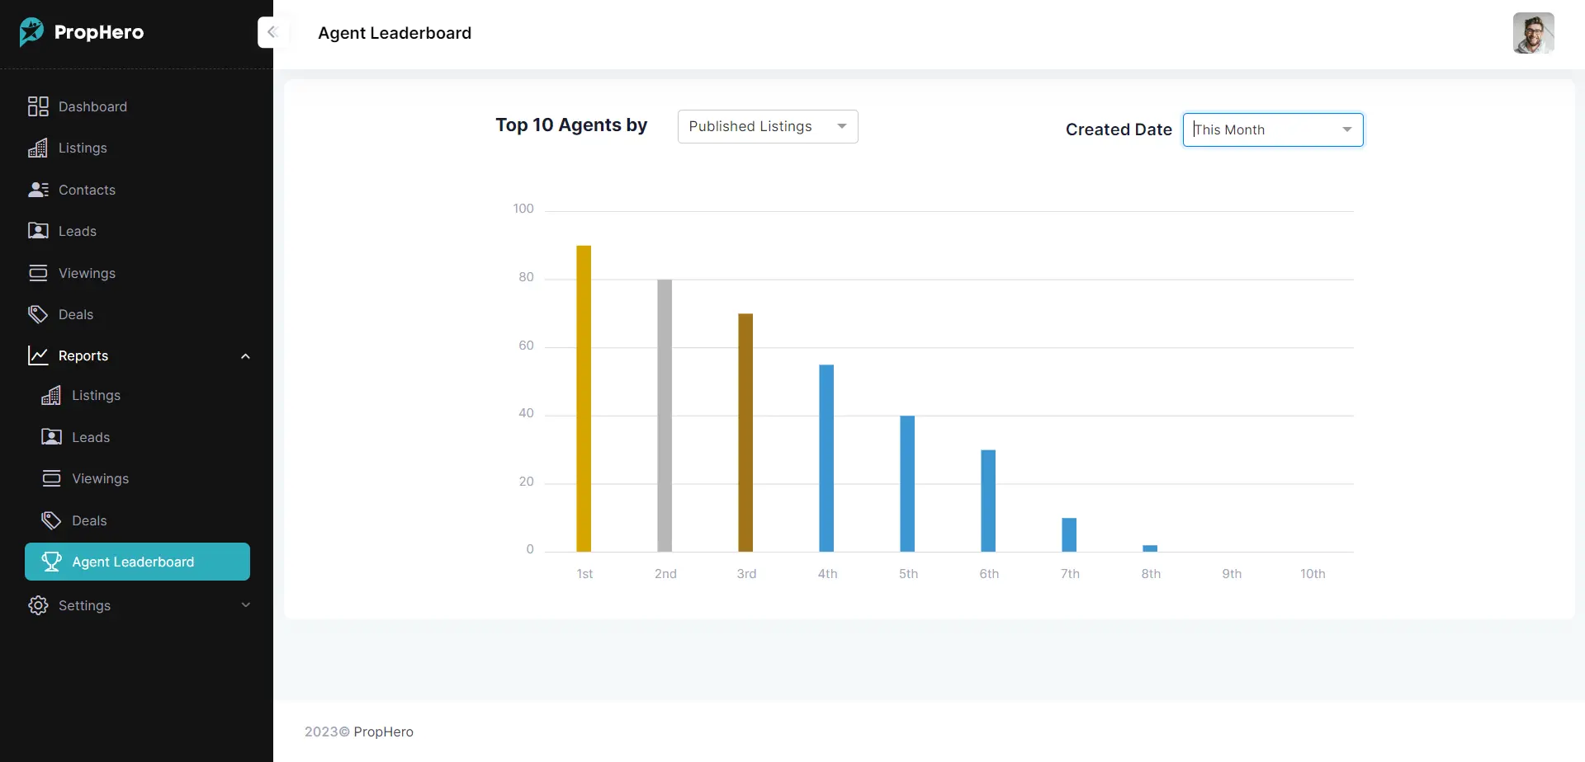1585x762 pixels.
Task: Select the Agent Leaderboard trophy icon
Action: [52, 561]
